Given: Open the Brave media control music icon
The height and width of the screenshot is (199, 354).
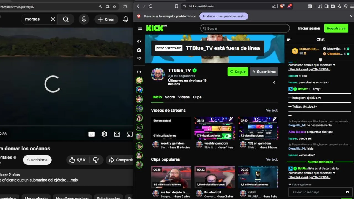Looking at the screenshot, I should (x=320, y=6).
